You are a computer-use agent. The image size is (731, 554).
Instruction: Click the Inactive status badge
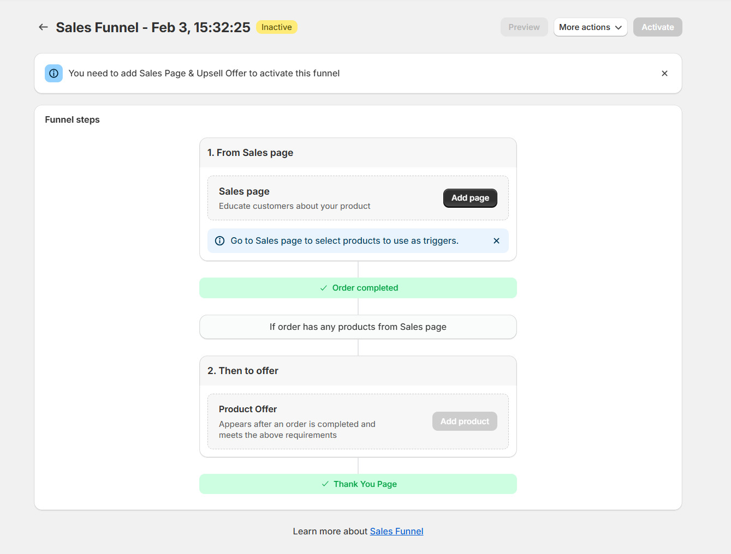point(276,27)
